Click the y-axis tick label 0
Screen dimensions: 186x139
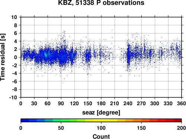16,57
